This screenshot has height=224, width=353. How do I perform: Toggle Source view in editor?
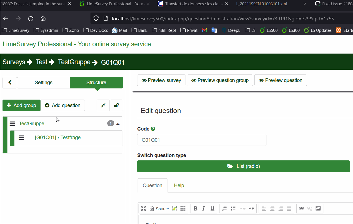(x=159, y=208)
